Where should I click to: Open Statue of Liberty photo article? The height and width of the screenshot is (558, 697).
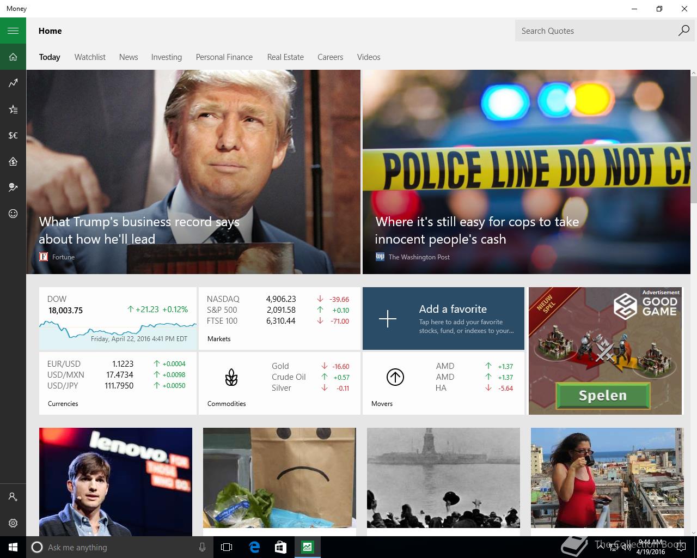coord(443,478)
